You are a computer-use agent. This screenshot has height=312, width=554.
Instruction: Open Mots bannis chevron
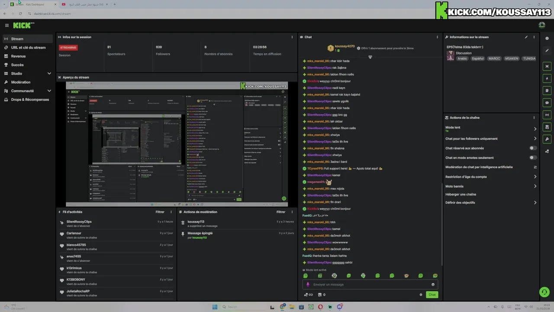(535, 186)
